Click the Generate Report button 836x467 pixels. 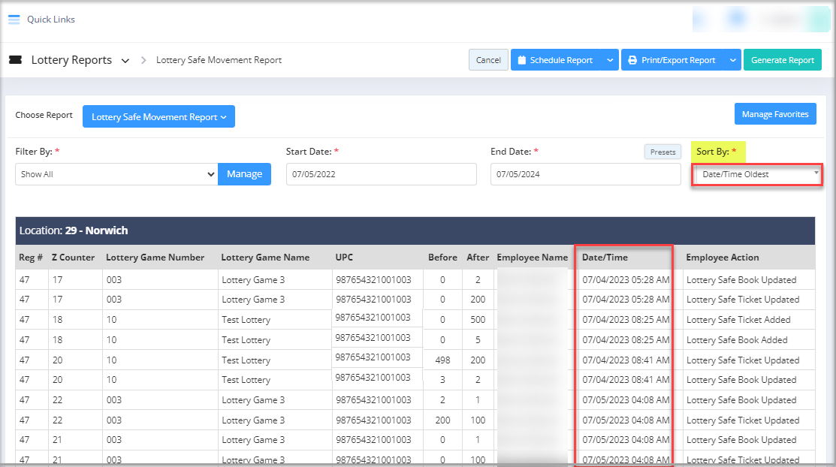tap(782, 60)
